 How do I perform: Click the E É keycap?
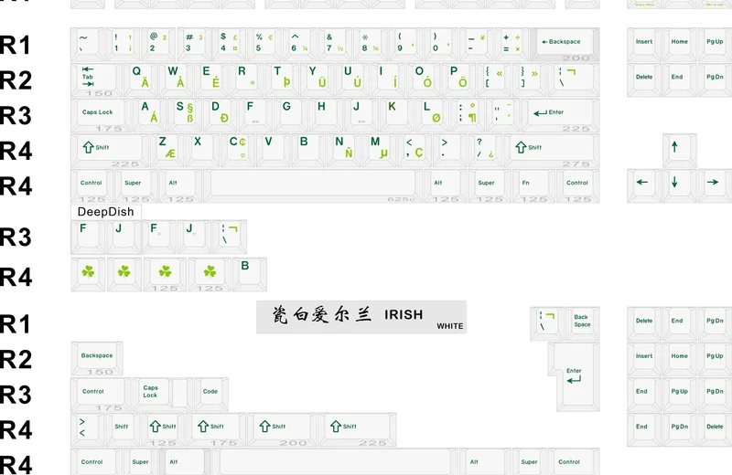(212, 79)
